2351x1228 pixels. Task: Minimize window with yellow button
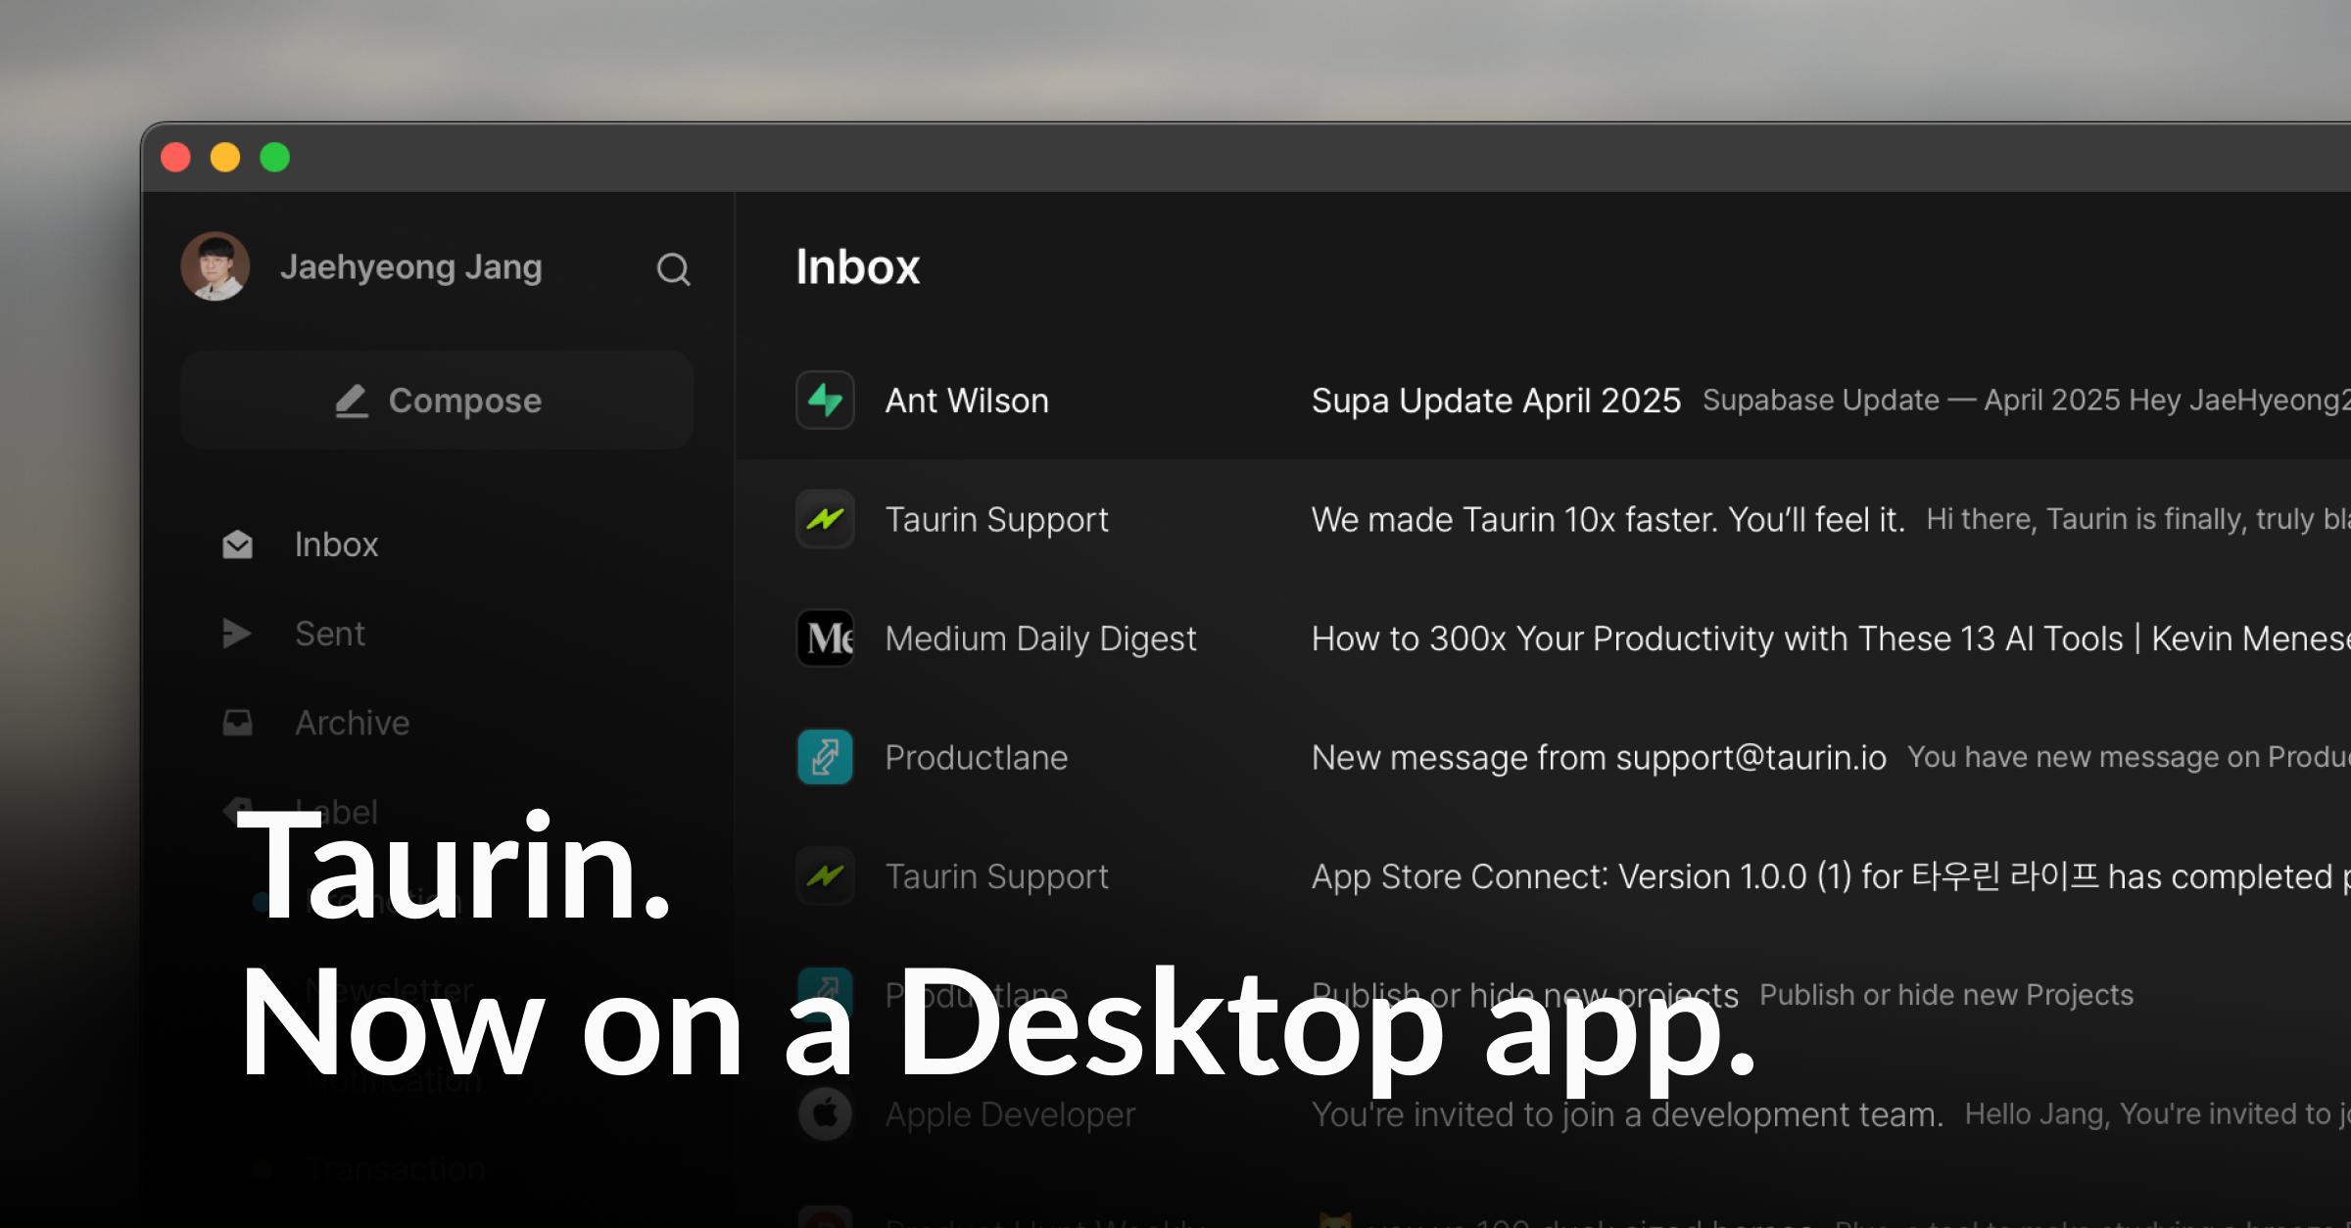pyautogui.click(x=225, y=157)
